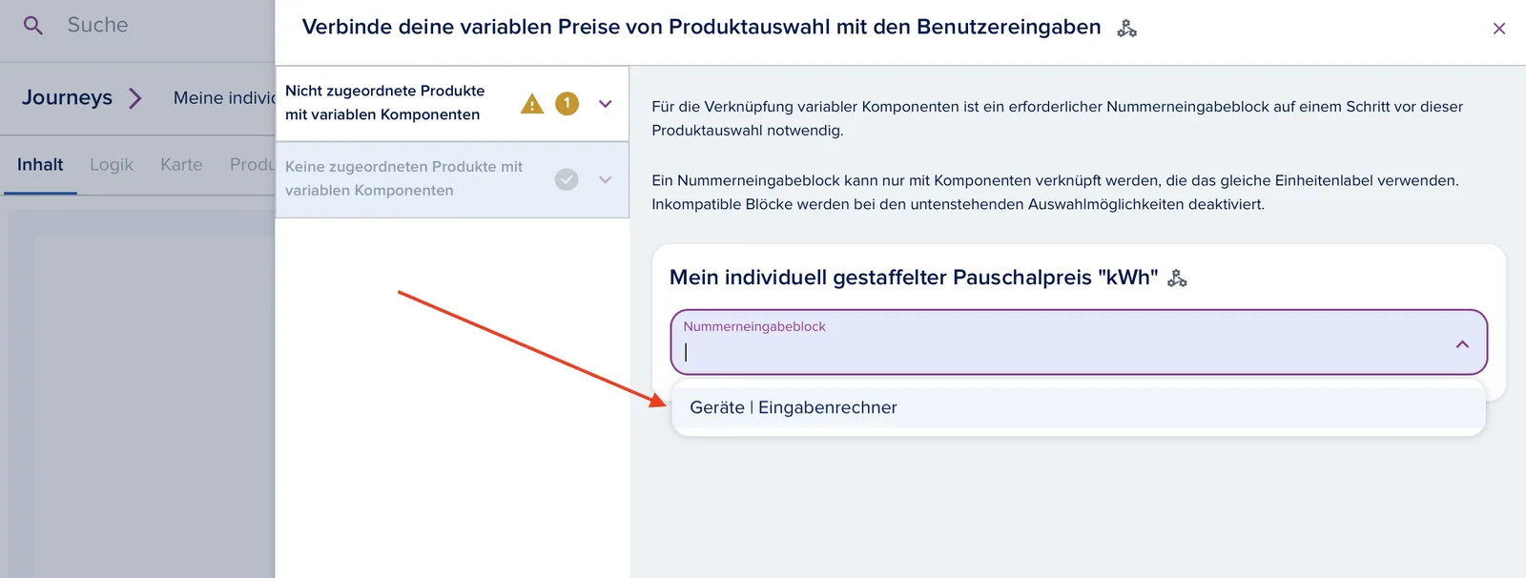Expand Keine zugeordneten Produkte chevron
The width and height of the screenshot is (1526, 578).
click(606, 179)
